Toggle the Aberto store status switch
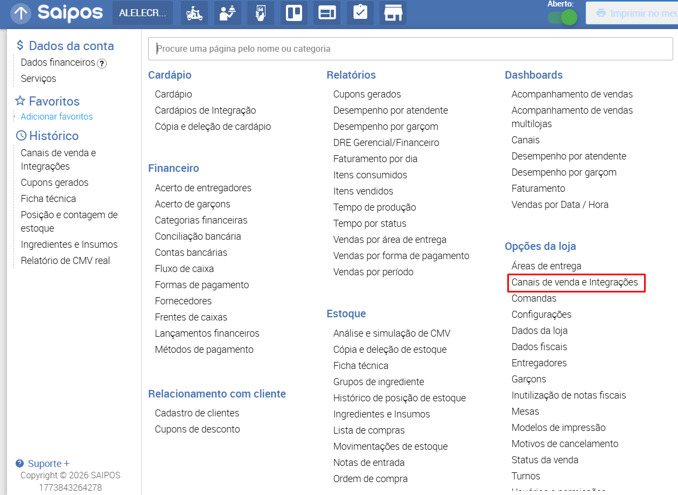Viewport: 678px width, 495px height. 562,17
